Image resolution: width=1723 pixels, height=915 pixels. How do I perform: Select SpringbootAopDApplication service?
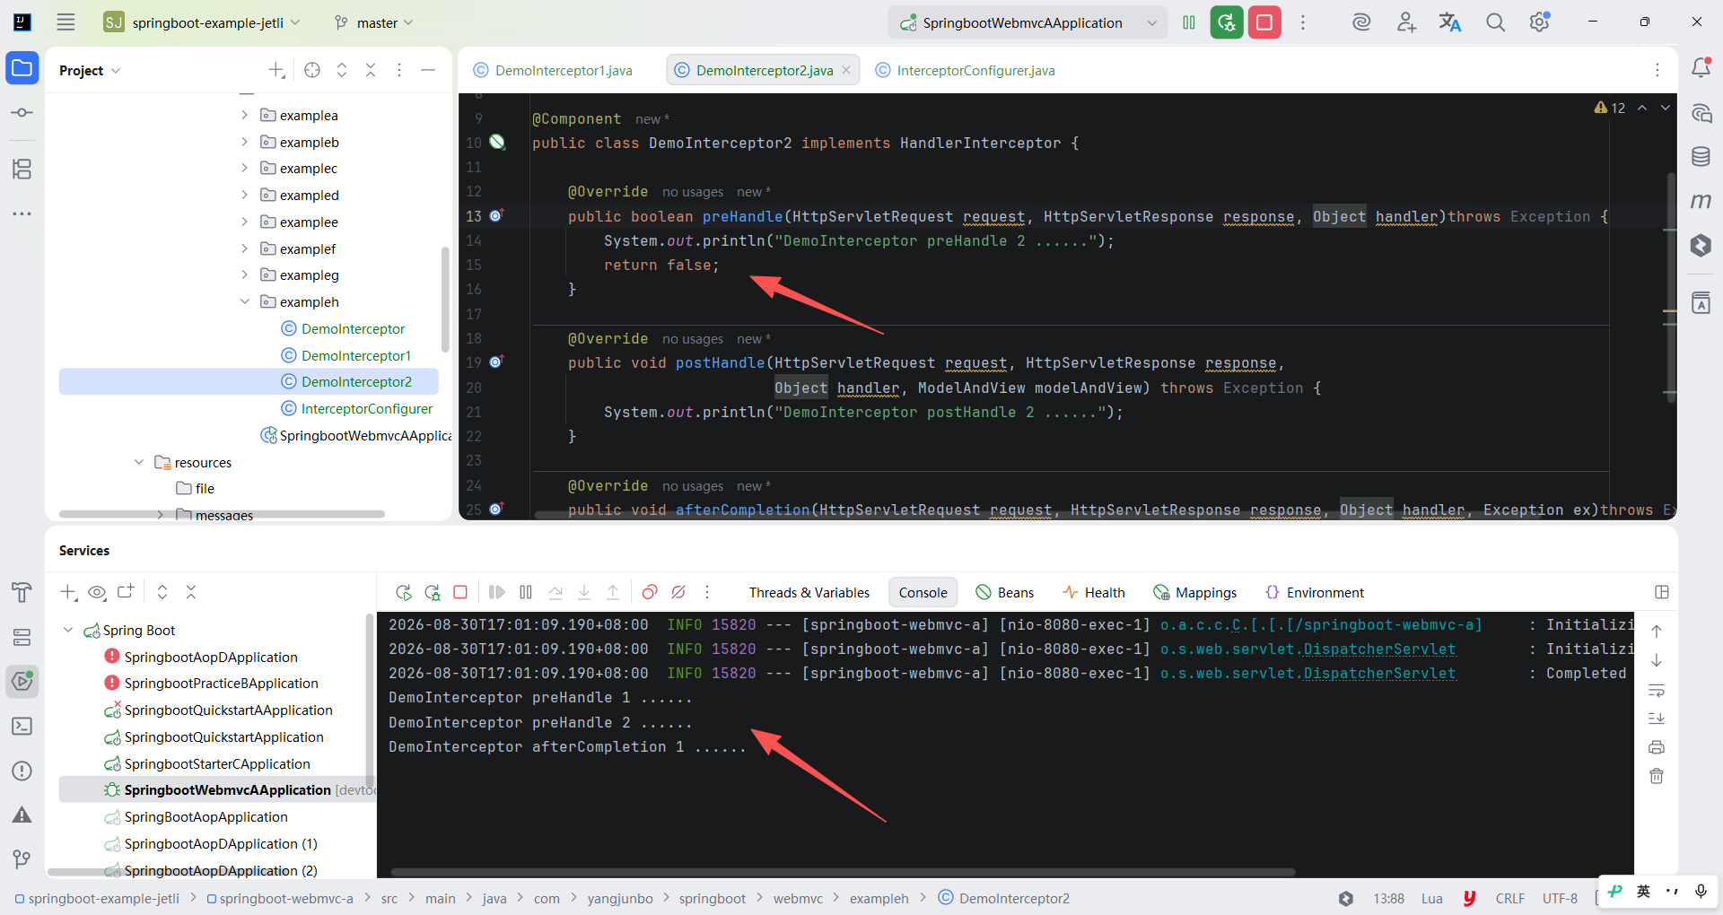click(x=211, y=657)
